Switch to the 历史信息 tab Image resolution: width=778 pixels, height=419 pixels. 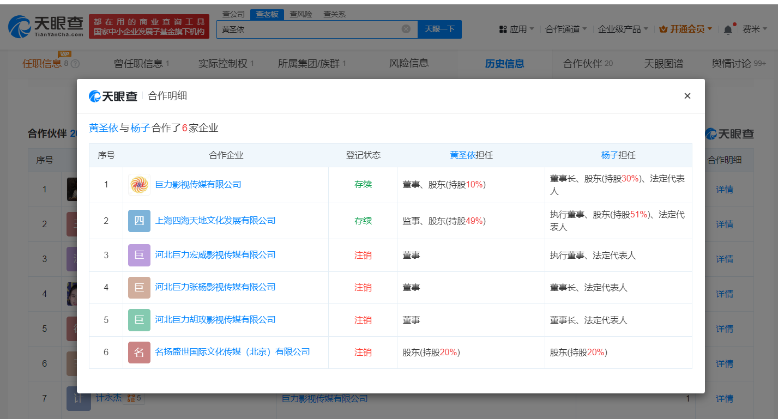[x=504, y=64]
